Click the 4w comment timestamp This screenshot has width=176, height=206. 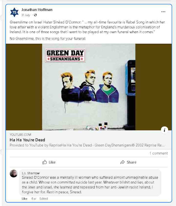[33, 199]
